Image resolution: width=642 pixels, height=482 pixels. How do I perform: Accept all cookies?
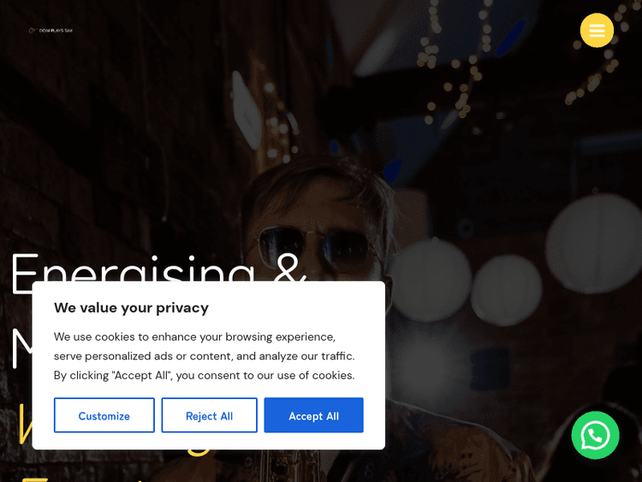[313, 415]
